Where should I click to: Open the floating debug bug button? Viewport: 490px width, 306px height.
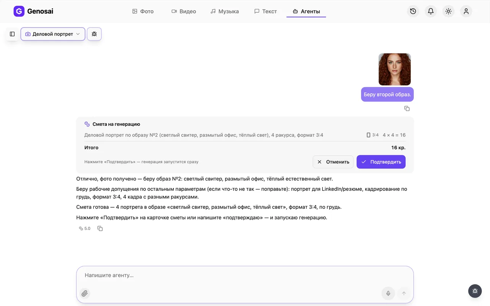(475, 291)
